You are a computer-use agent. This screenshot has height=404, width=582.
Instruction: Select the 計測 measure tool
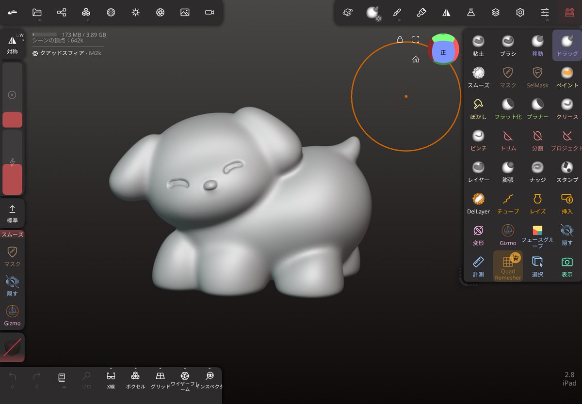(478, 266)
